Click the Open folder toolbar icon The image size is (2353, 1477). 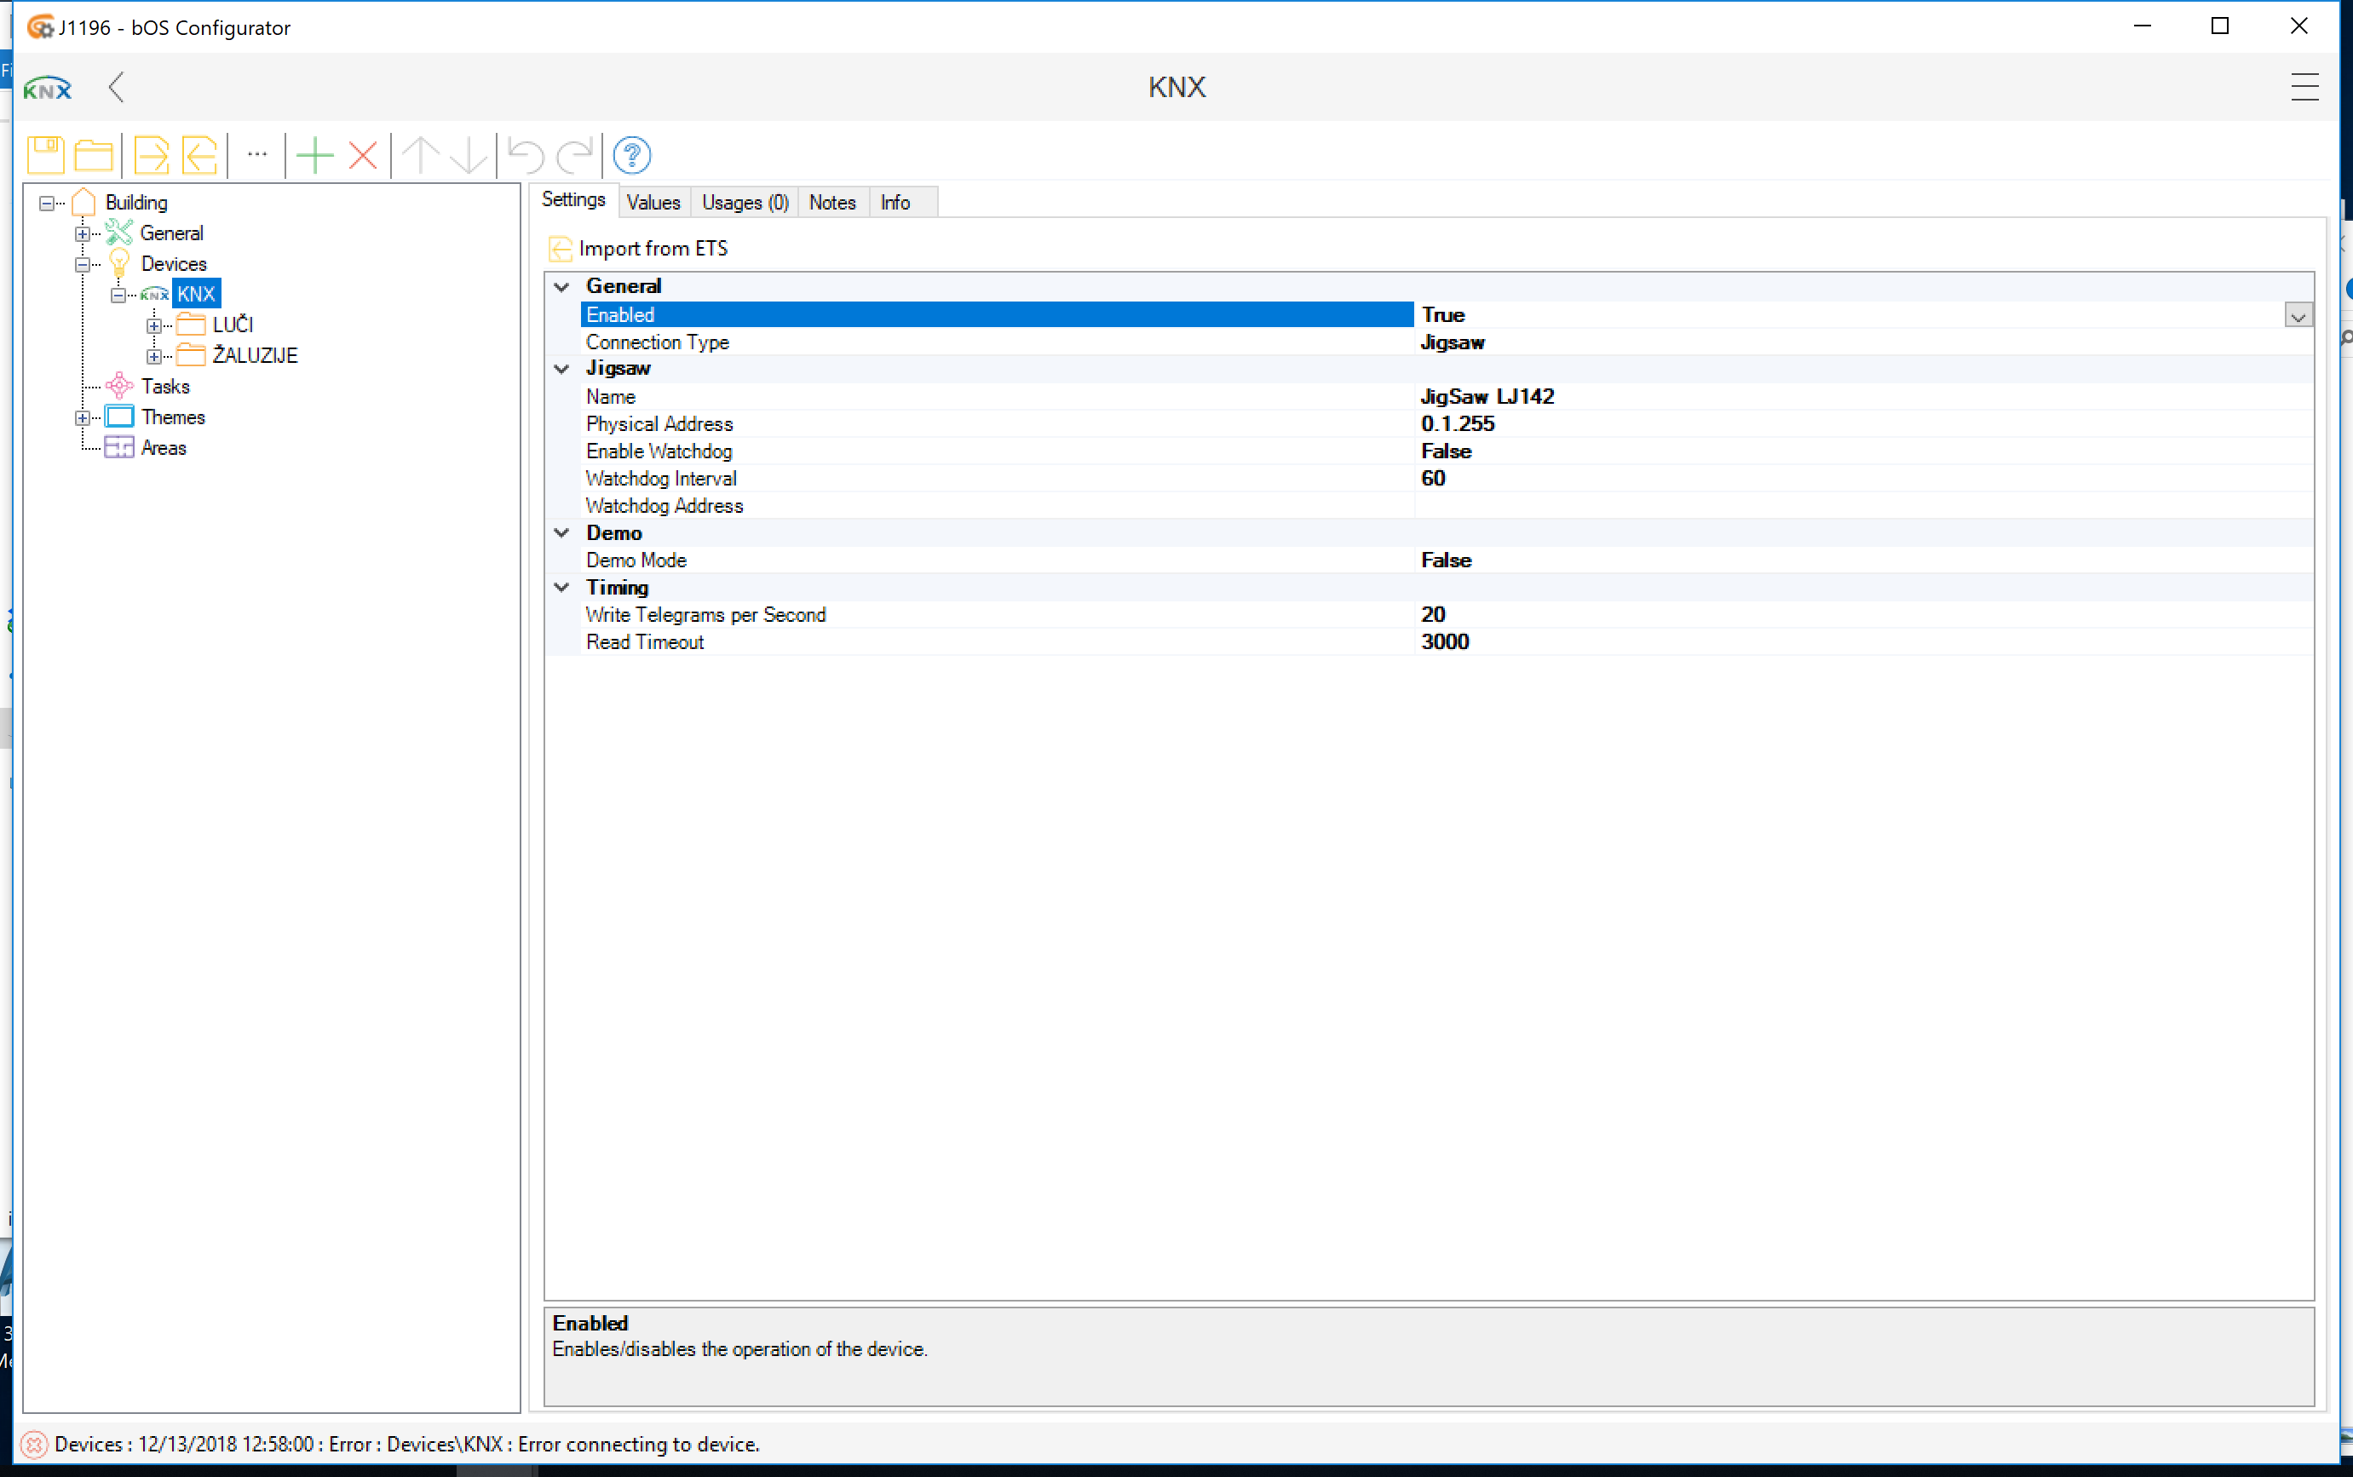coord(94,155)
